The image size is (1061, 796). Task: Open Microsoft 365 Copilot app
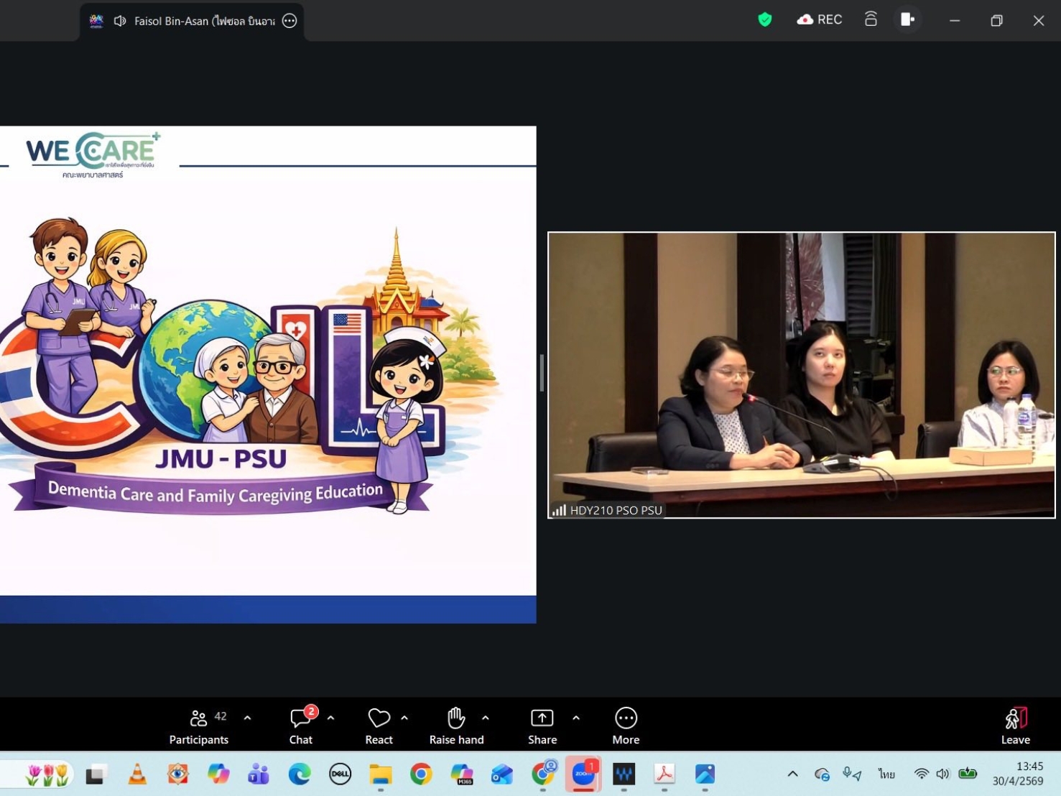[x=462, y=774]
